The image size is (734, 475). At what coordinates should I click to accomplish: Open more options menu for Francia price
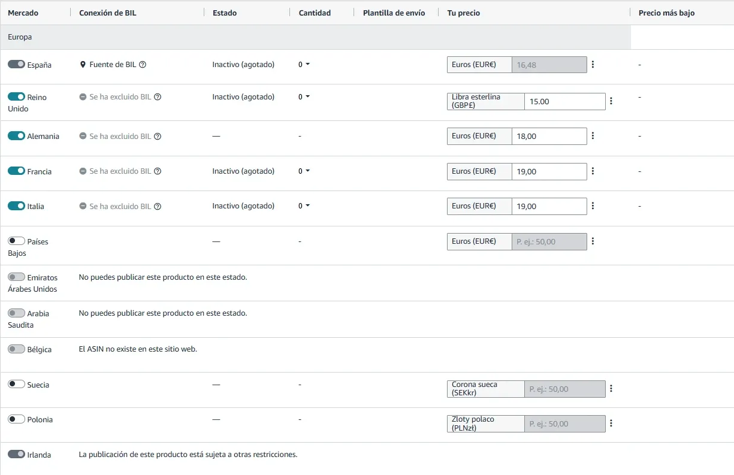click(x=593, y=171)
